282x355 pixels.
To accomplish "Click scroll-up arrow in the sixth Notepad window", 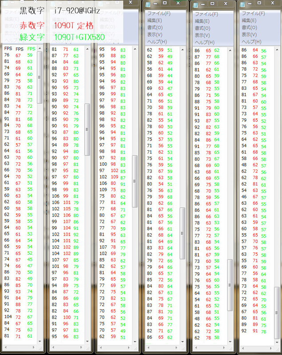I will coord(277,50).
